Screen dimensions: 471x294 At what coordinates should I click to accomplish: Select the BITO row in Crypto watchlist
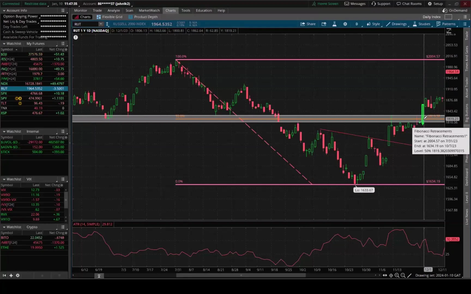tap(34, 238)
